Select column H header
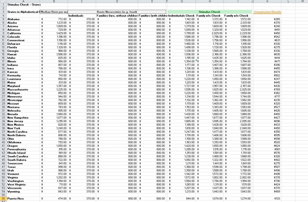Image resolution: width=308 pixels, height=202 pixels. click(209, 2)
